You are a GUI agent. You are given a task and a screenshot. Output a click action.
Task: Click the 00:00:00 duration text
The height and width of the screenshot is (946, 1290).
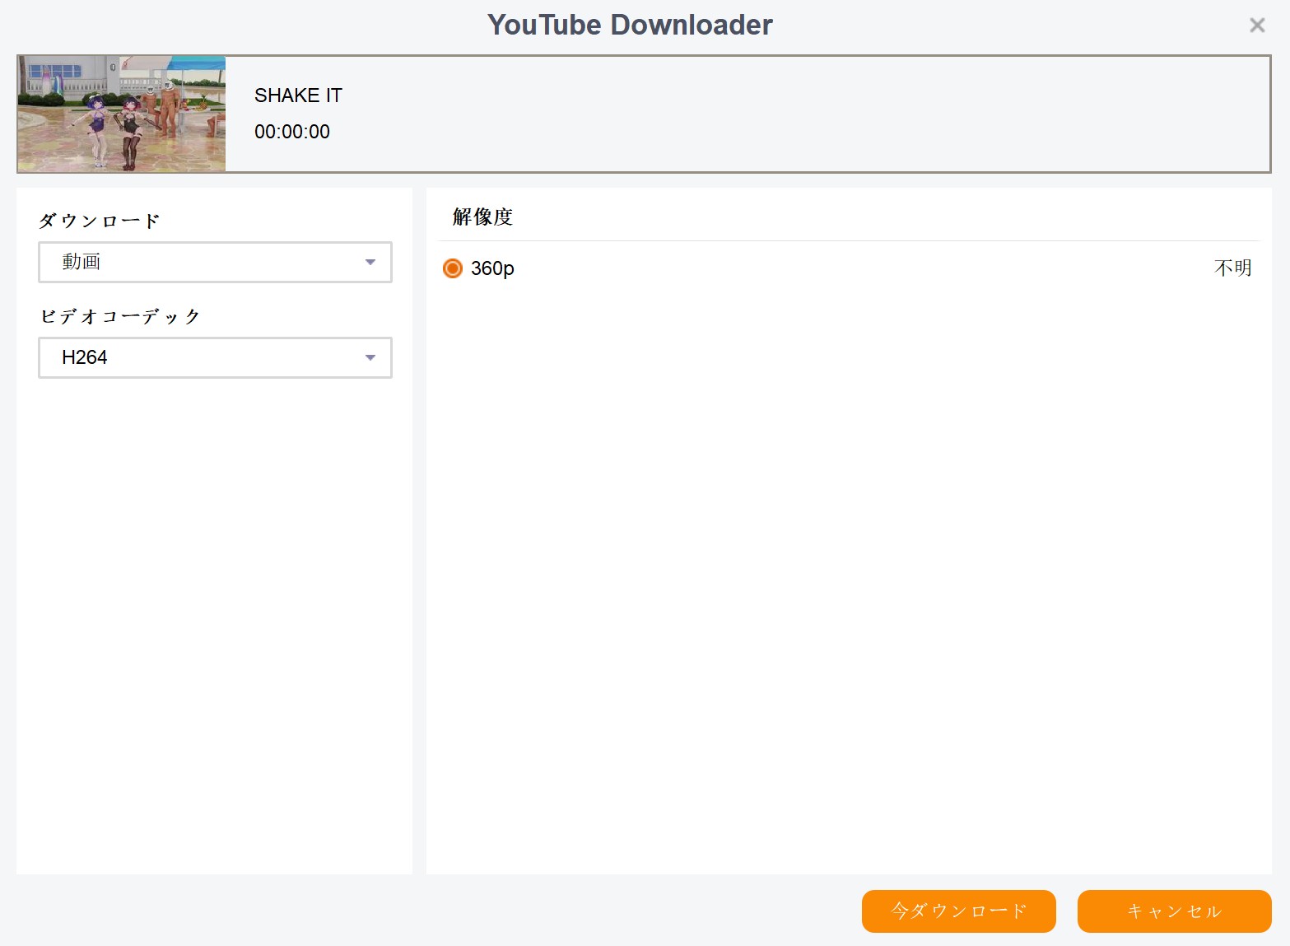pyautogui.click(x=292, y=132)
